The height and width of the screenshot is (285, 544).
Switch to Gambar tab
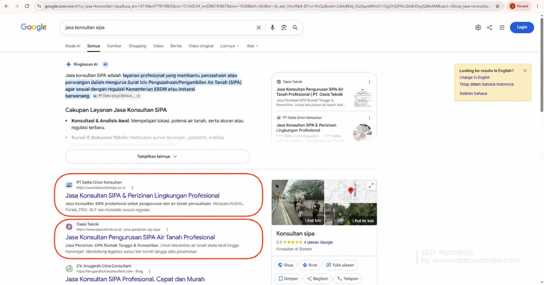click(x=114, y=46)
